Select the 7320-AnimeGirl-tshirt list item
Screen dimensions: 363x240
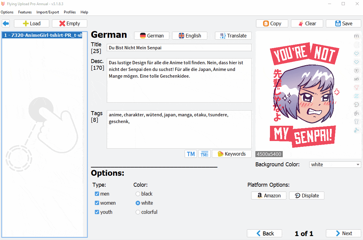click(x=42, y=35)
